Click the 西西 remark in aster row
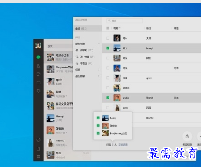Image resolution: width=201 pixels, height=167 pixels. pyautogui.click(x=149, y=108)
